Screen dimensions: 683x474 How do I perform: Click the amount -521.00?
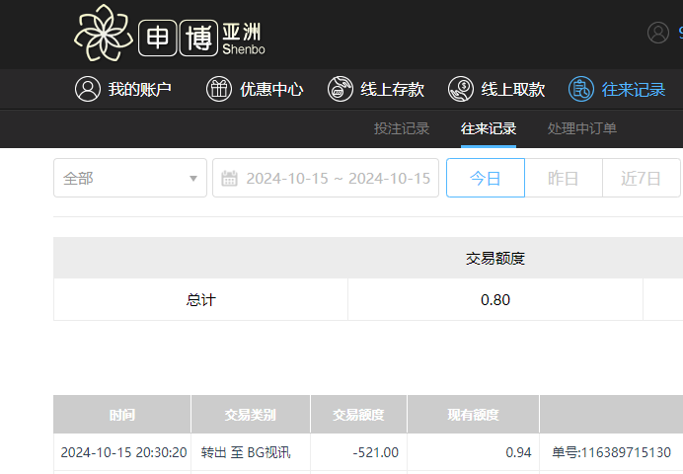tap(375, 452)
